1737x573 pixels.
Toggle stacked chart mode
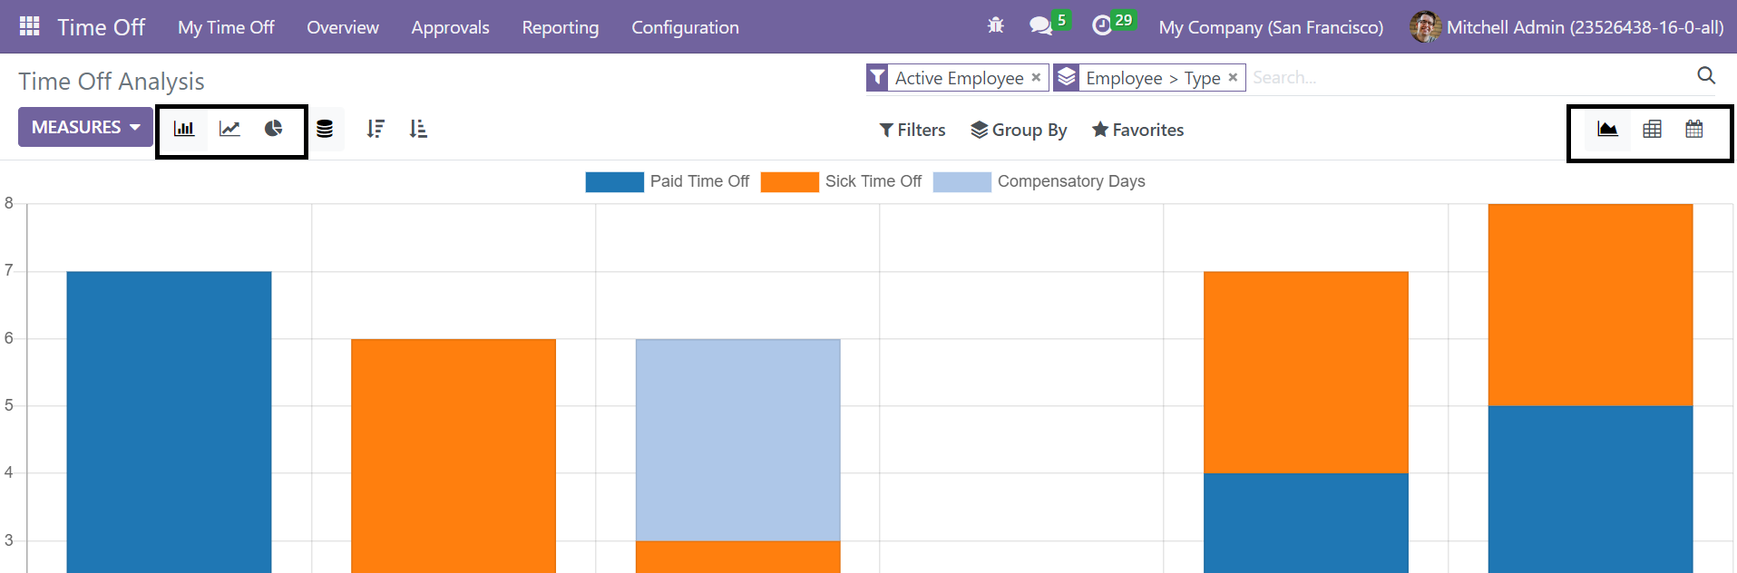tap(325, 129)
